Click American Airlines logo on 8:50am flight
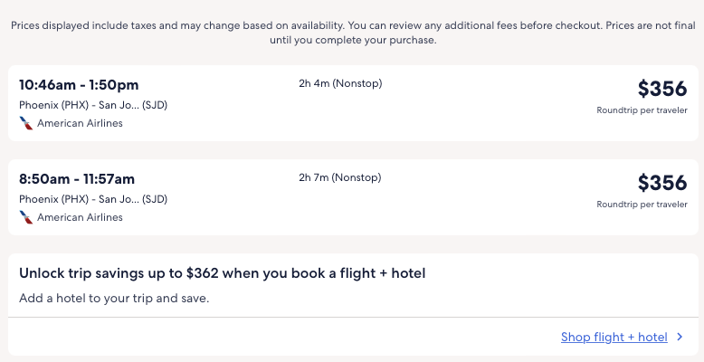This screenshot has width=704, height=362. tap(25, 217)
